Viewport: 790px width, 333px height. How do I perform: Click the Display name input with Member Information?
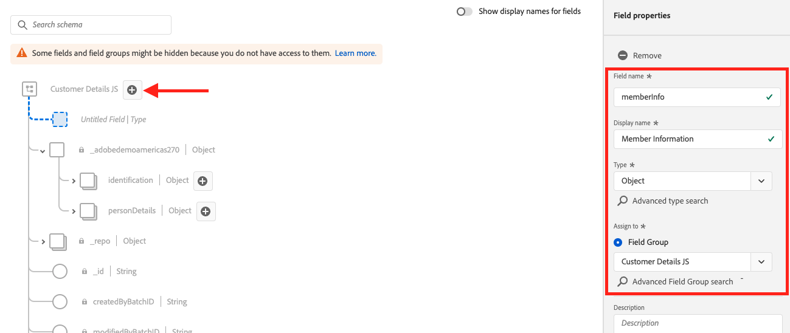coord(697,139)
